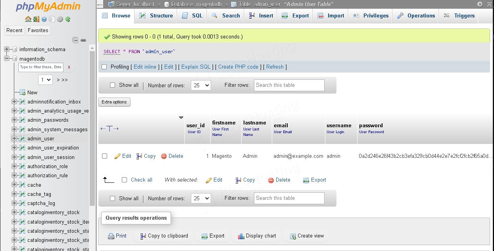Check the admin user row checkbox
Image resolution: width=494 pixels, height=251 pixels.
tap(104, 156)
